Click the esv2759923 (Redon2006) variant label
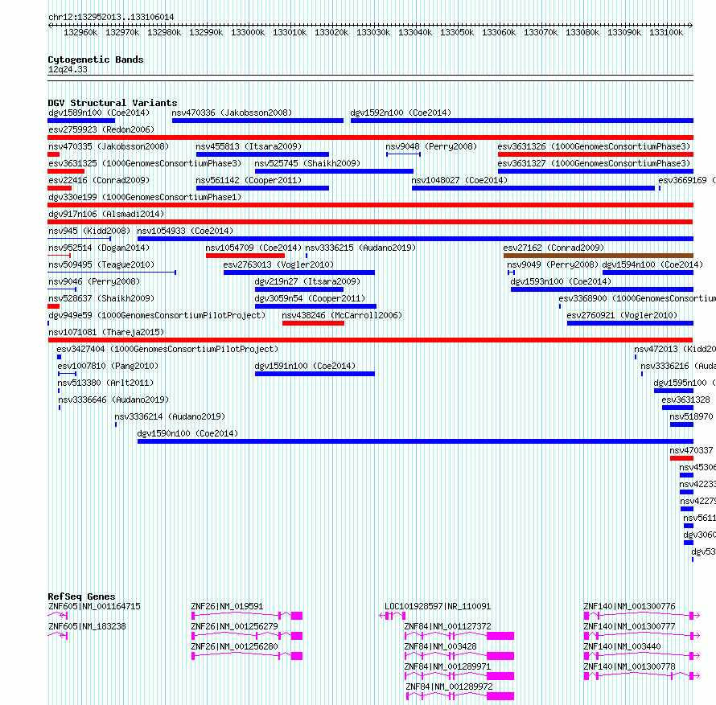The height and width of the screenshot is (705, 716). coord(101,129)
